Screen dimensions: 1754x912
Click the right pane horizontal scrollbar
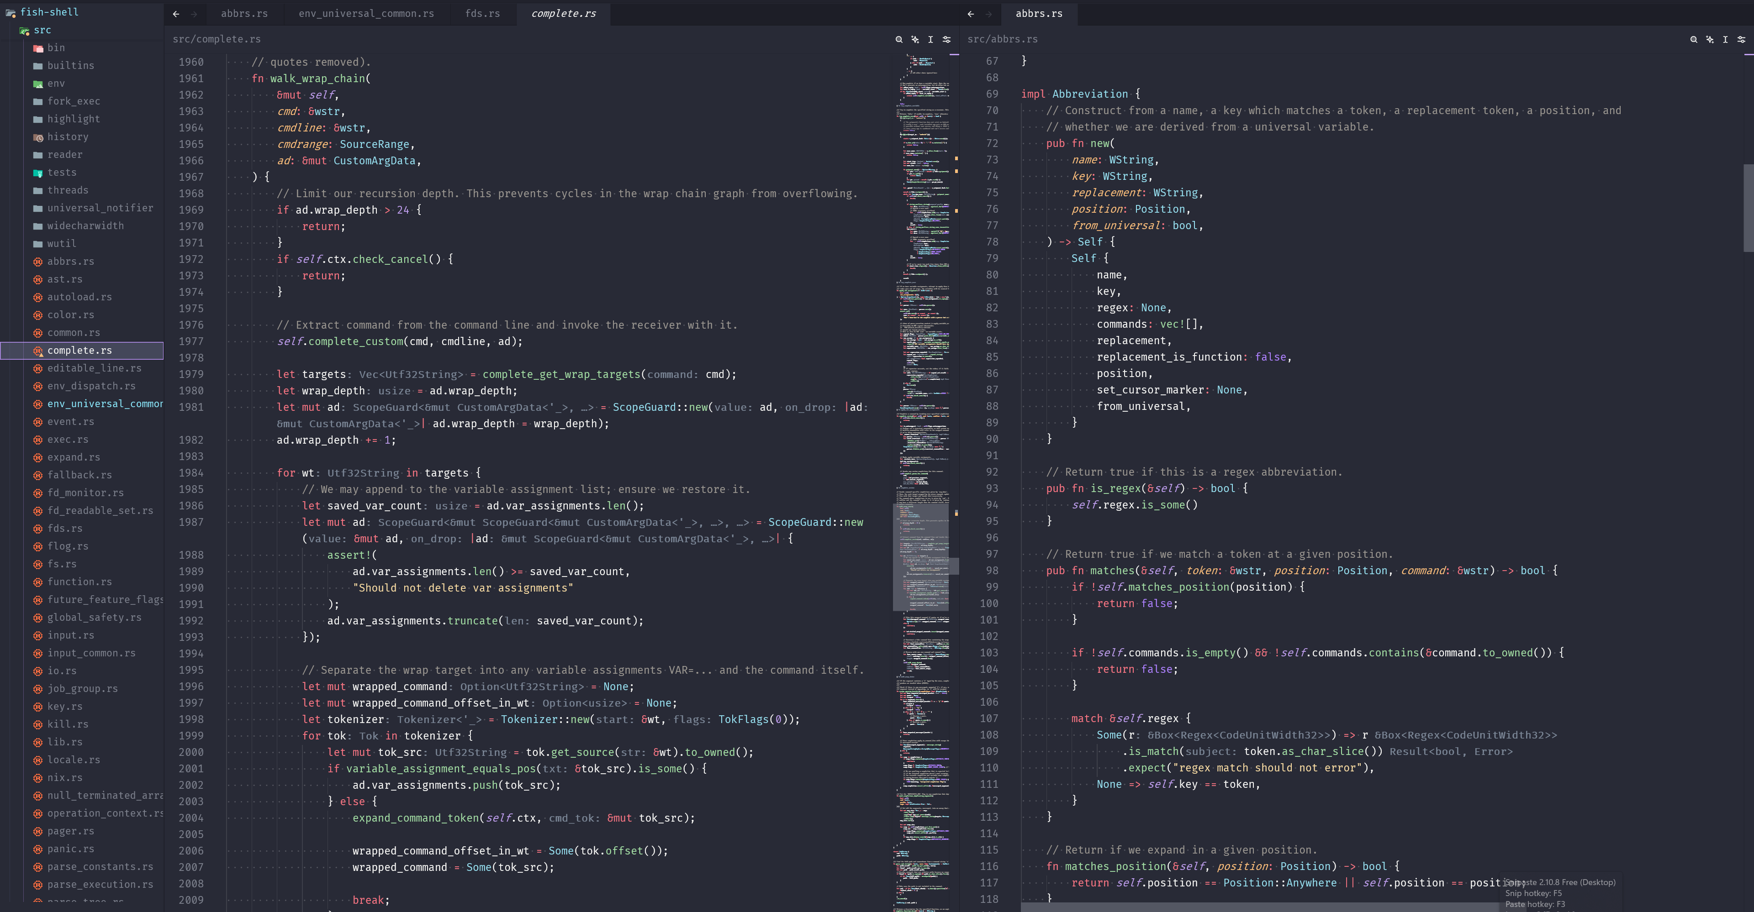tap(1260, 907)
